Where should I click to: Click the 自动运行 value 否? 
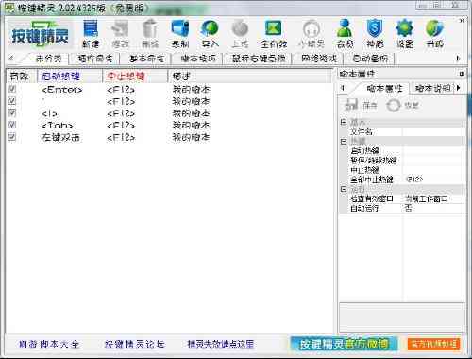(x=434, y=208)
